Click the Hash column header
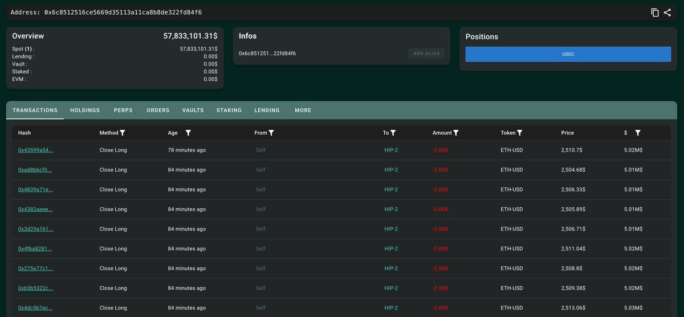 tap(25, 133)
